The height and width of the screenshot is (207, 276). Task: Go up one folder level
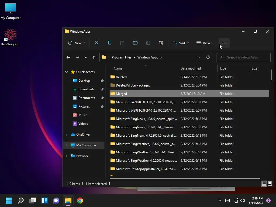click(94, 57)
